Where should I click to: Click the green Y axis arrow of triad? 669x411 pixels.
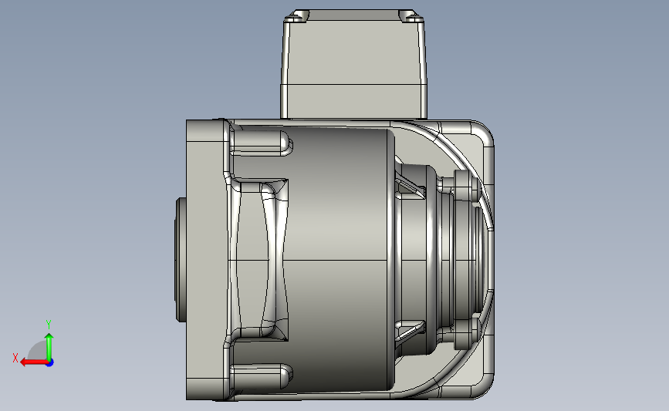tap(49, 346)
